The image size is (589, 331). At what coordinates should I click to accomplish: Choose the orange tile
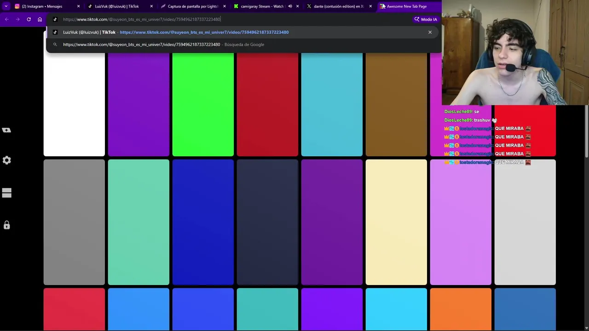click(x=461, y=309)
